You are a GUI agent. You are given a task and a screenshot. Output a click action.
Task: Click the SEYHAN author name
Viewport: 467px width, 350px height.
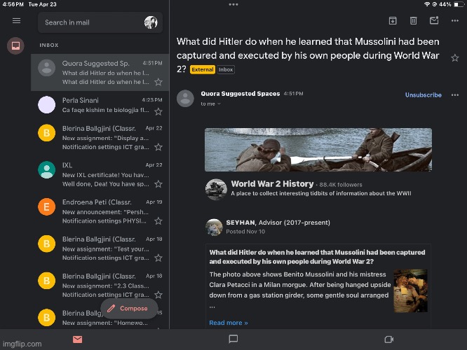(x=241, y=223)
